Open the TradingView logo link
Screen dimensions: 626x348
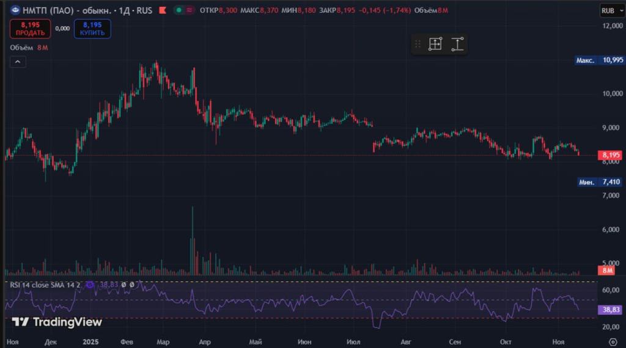click(x=57, y=322)
